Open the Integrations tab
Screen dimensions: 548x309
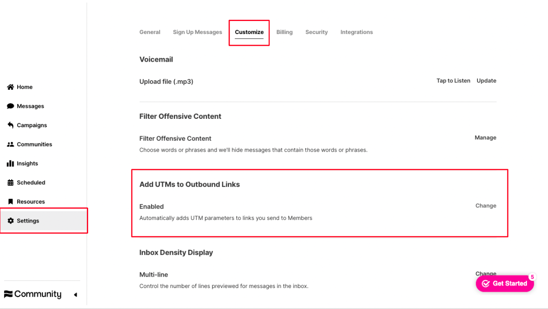[357, 32]
